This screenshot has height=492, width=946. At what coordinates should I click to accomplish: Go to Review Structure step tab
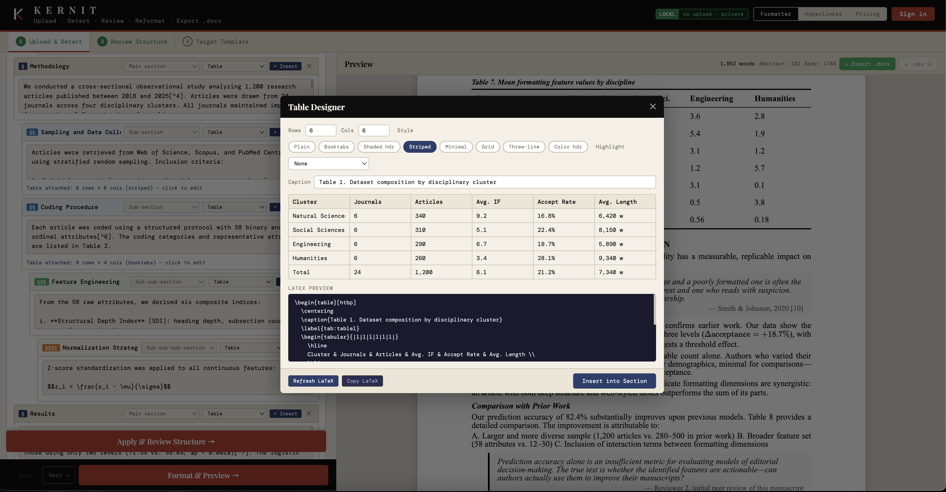(132, 41)
